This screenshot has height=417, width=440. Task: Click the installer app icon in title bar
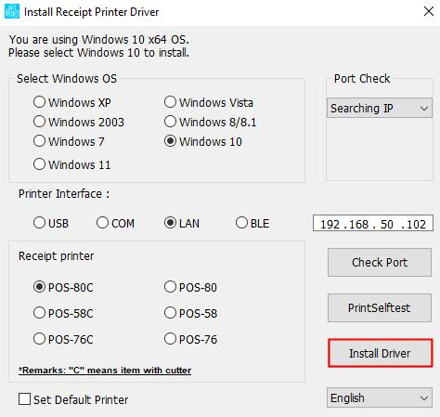click(x=12, y=11)
